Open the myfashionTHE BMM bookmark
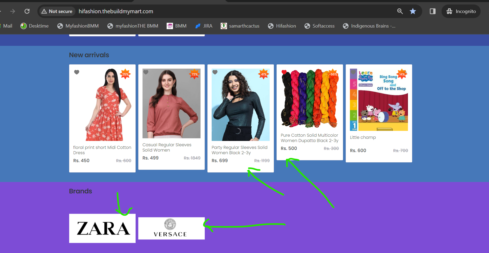Screen dimensions: 489x253 [x=133, y=26]
